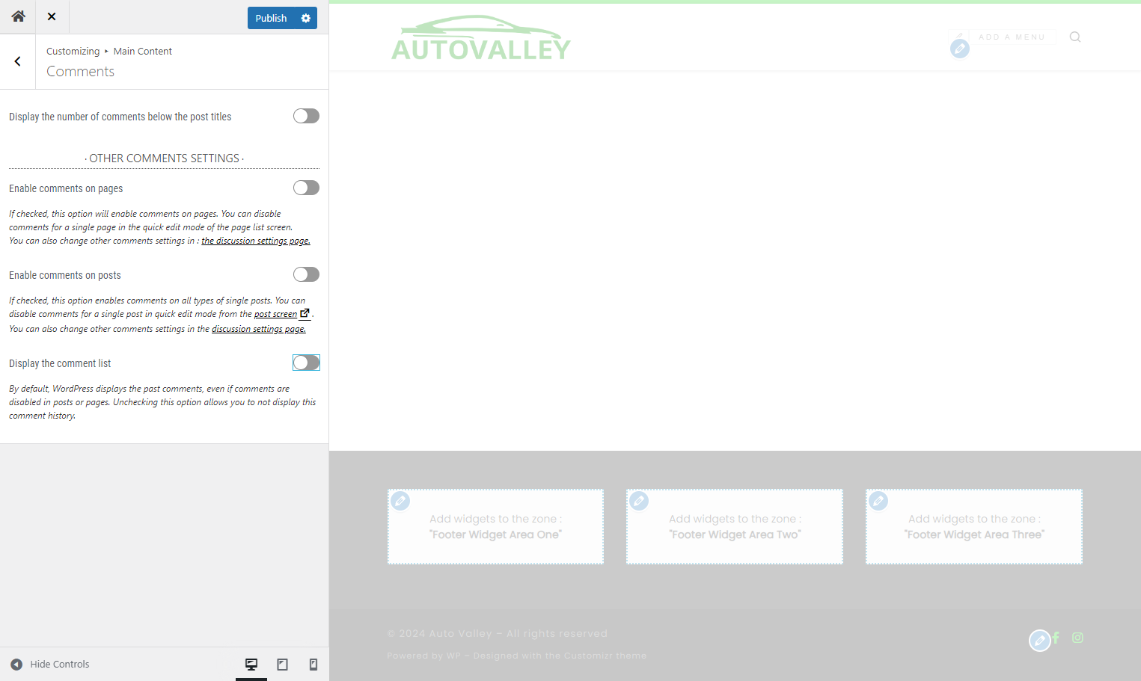
Task: Edit Footer Widget Area Two pencil icon
Action: [x=639, y=501]
